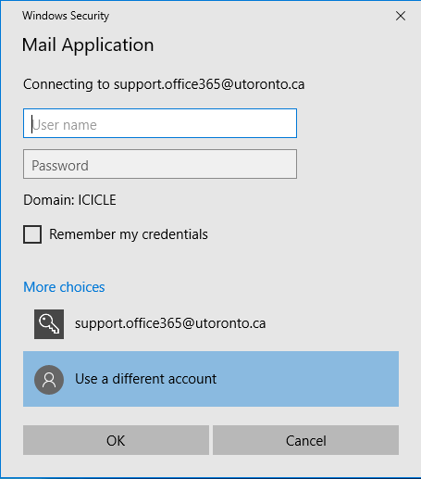Click the Remember my credentials label text
Viewport: 421px width, 479px height.
coord(129,234)
